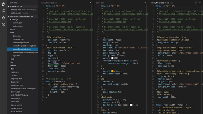Open the Explorer view icon
This screenshot has height=114, width=203.
(x=3, y=4)
